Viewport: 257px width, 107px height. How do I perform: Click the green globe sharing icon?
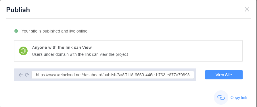(x=23, y=51)
